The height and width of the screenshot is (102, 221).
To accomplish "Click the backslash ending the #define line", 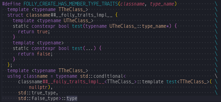I will 216,4.
